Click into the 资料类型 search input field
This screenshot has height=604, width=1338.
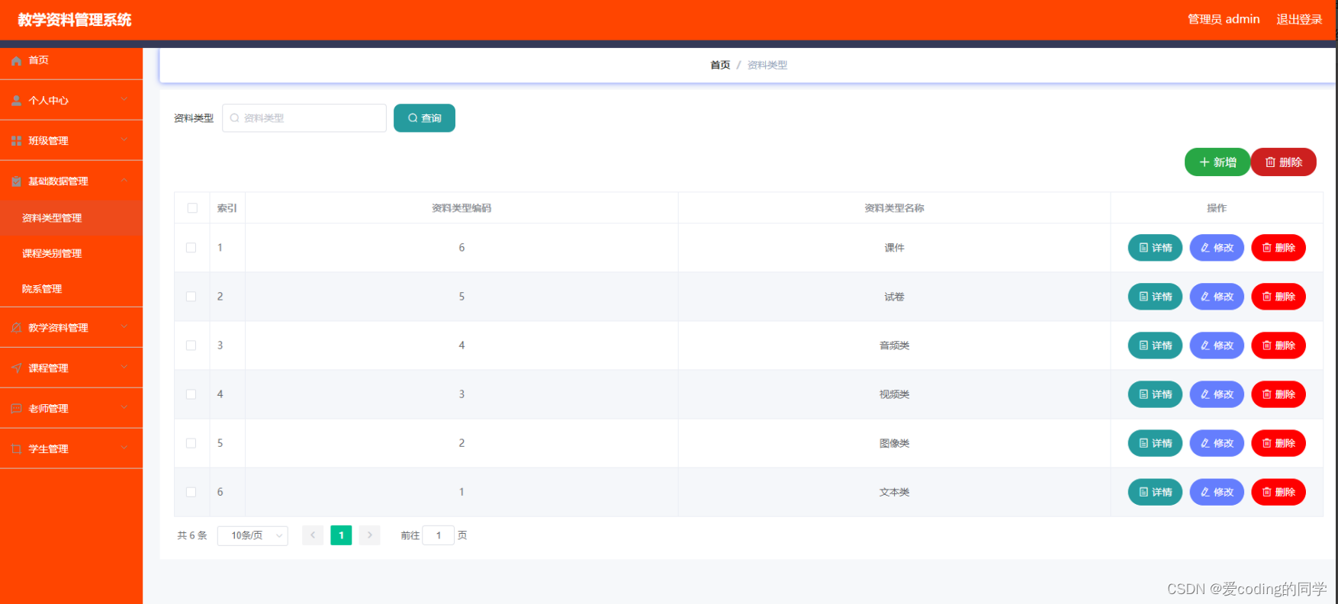point(304,118)
